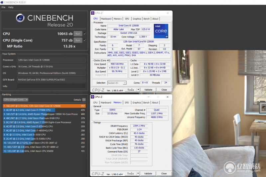Switch to Mainboard tab in upper CPU-Z
This screenshot has height=177, width=266.
pos(106,19)
